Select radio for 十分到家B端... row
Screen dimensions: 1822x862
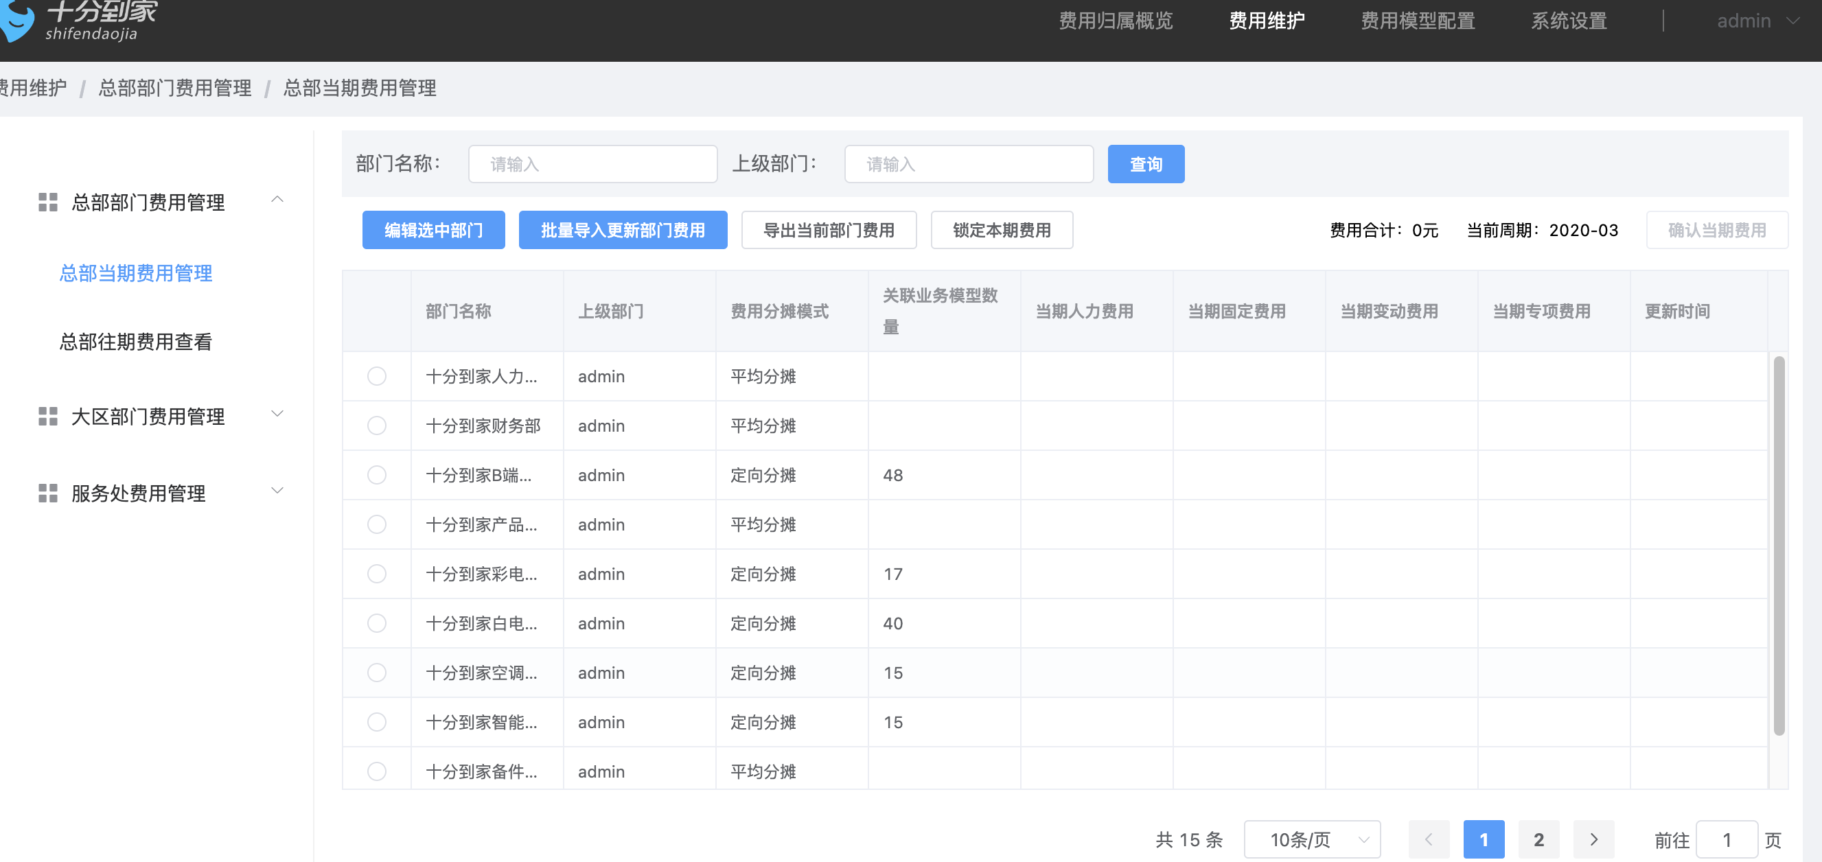pos(377,475)
